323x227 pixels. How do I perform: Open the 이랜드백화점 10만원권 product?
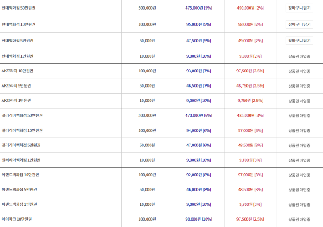tap(20, 175)
